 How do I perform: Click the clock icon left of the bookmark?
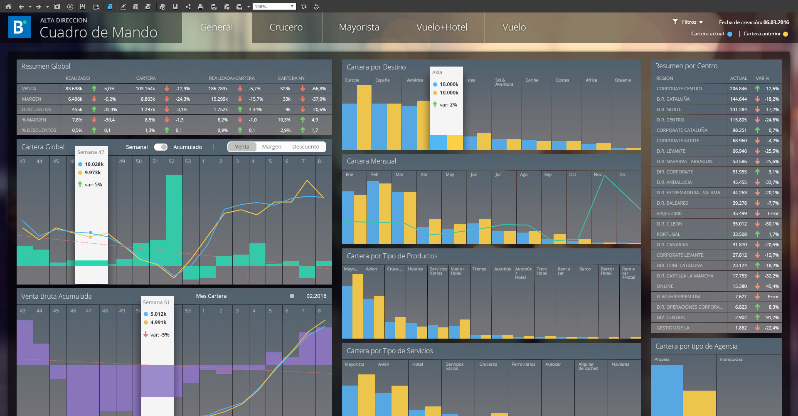[x=162, y=7]
